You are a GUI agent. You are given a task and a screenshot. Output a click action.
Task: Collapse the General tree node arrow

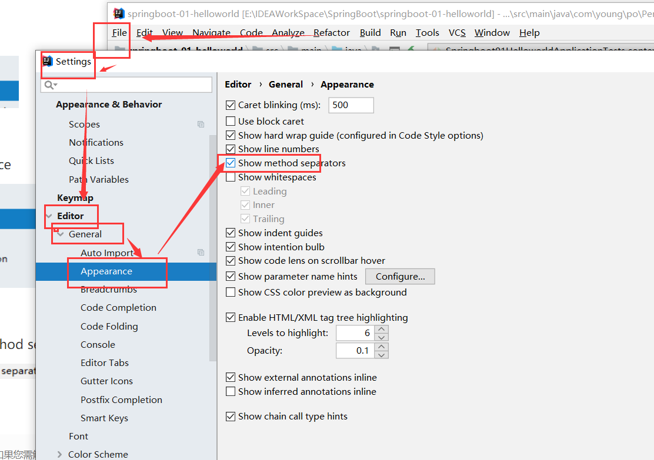tap(61, 234)
